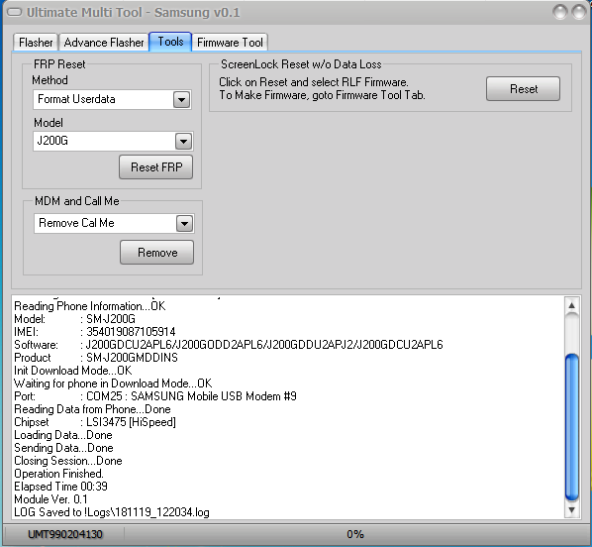Click the IMEI 354019087105914 log line
This screenshot has width=592, height=547.
coord(95,332)
